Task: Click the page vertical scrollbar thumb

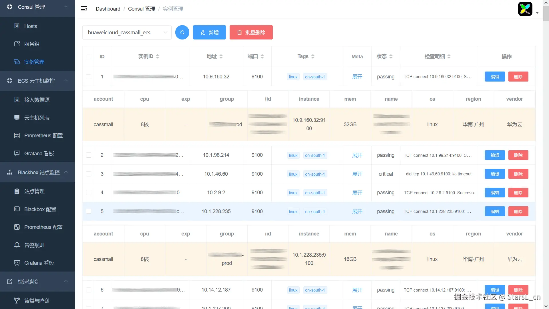Action: click(x=546, y=13)
